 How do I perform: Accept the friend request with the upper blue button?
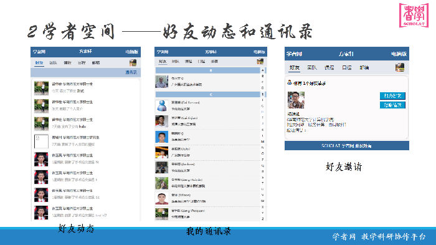coord(392,96)
